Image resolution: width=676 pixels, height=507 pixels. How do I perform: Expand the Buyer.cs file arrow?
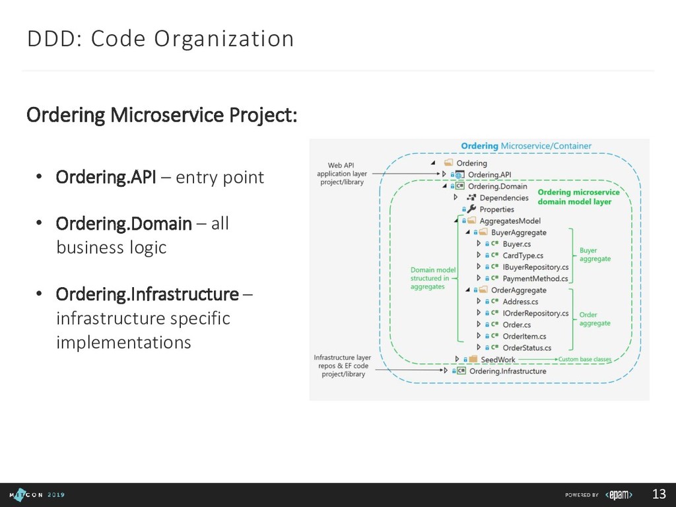479,244
